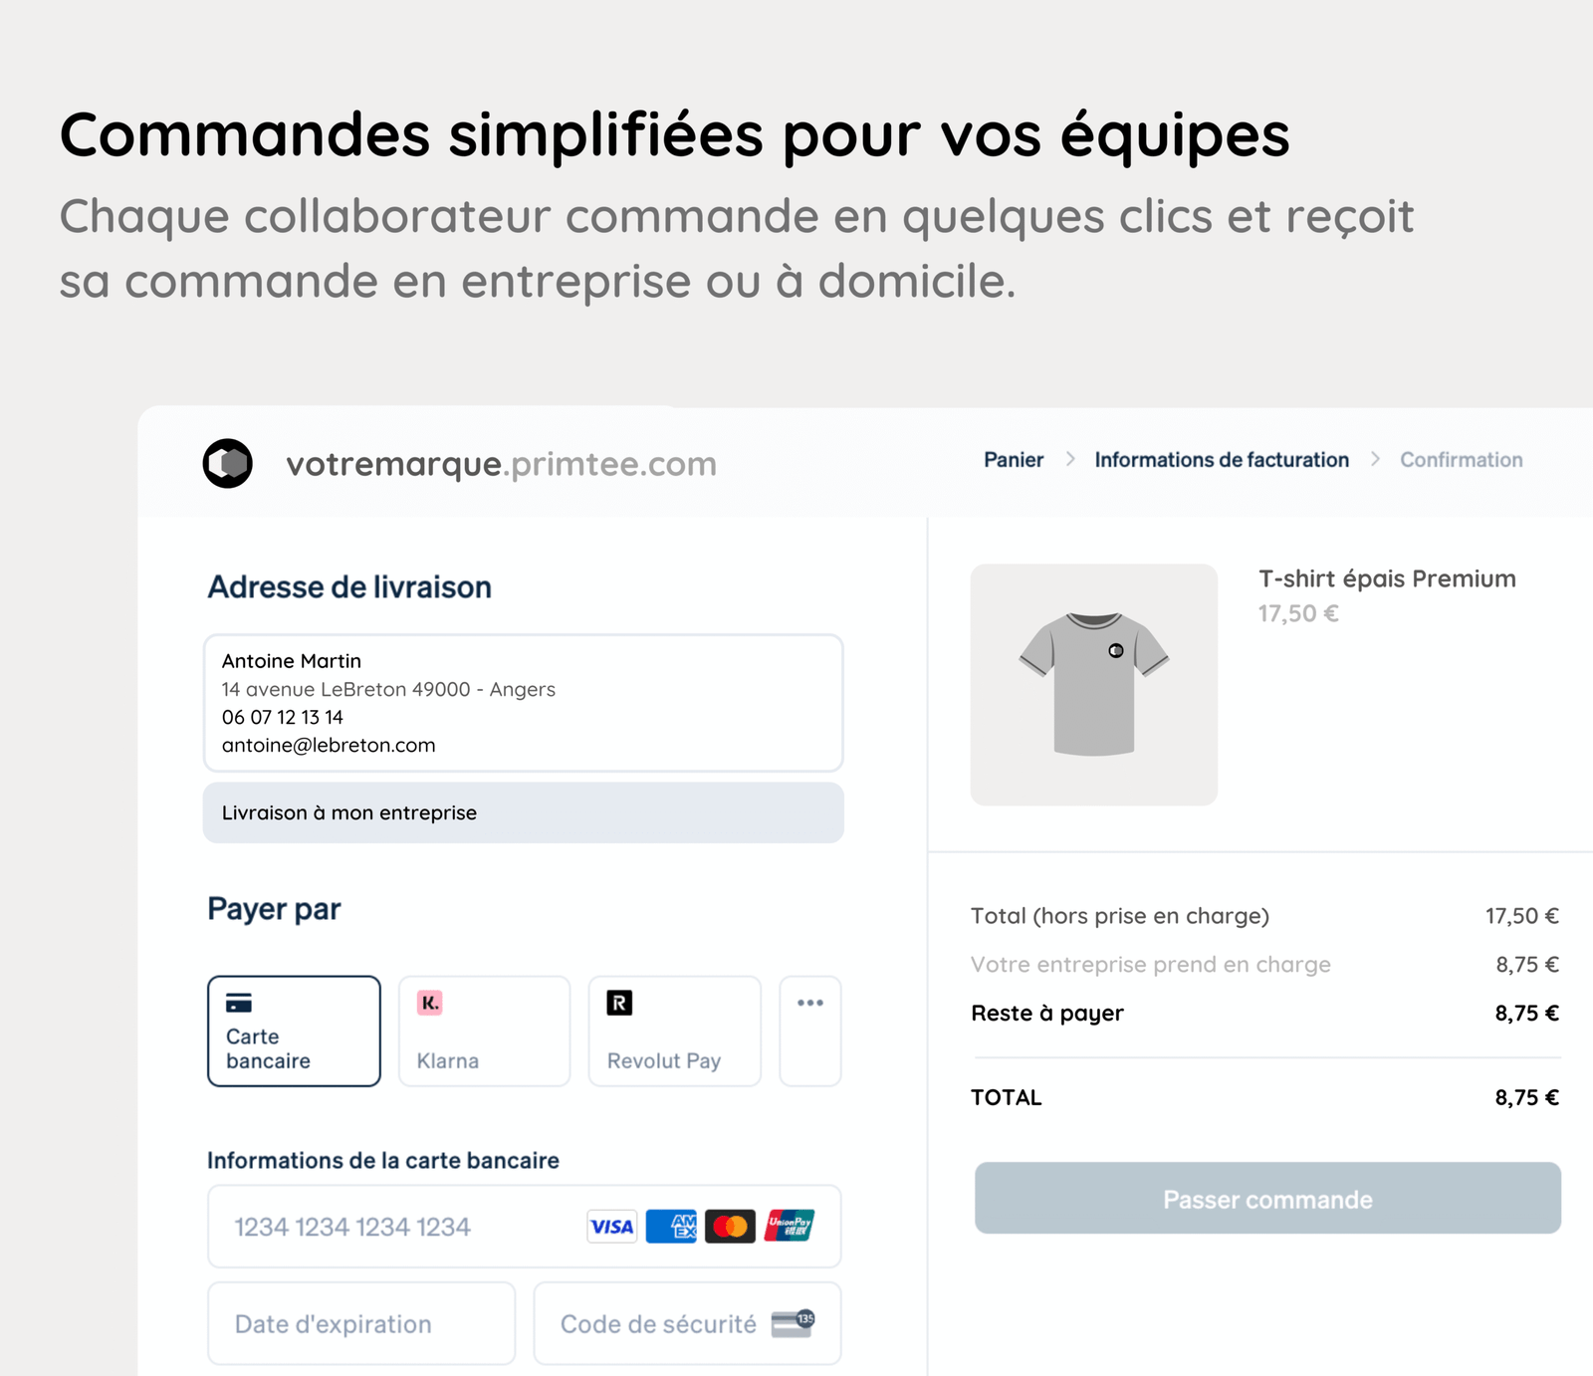
Task: Click the Primtee hexagon logo icon
Action: pyautogui.click(x=228, y=463)
